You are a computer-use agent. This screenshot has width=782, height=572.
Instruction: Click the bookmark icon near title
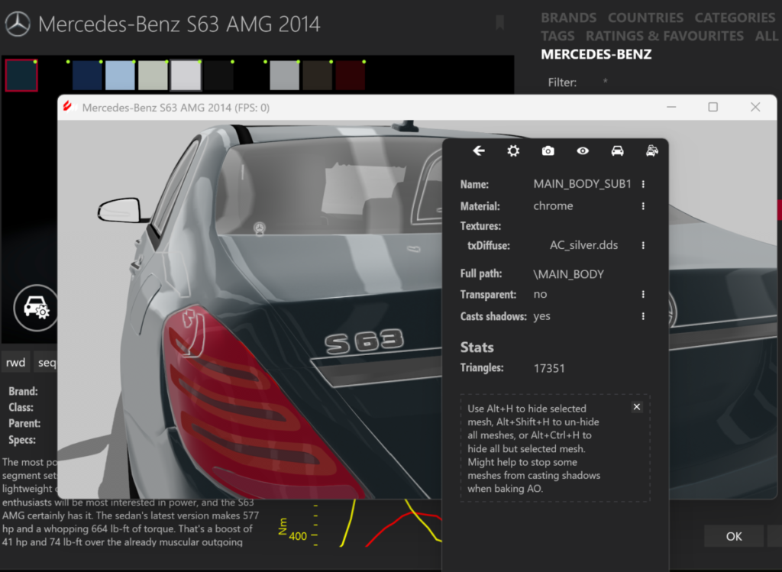(499, 22)
